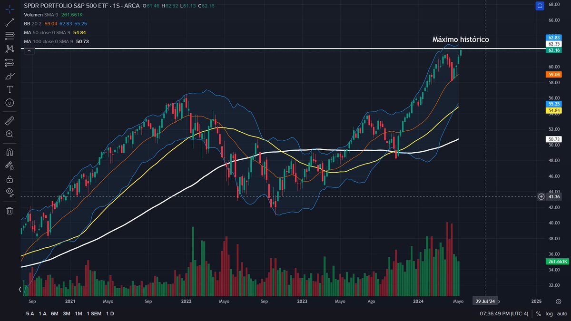Click the 32.00 price axis value
Image resolution: width=571 pixels, height=321 pixels.
tap(554, 285)
